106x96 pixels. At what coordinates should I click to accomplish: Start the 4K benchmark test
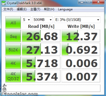pos(13,63)
